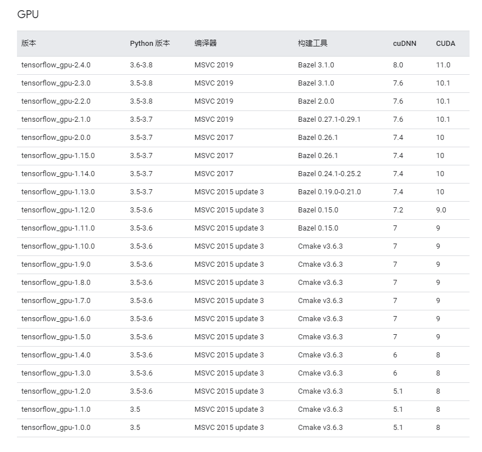Select tensorflow_gpu-1.4.0 version cell
Image resolution: width=482 pixels, height=452 pixels.
(x=55, y=355)
